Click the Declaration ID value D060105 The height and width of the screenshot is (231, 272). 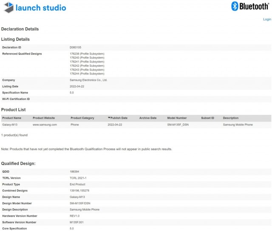point(76,47)
